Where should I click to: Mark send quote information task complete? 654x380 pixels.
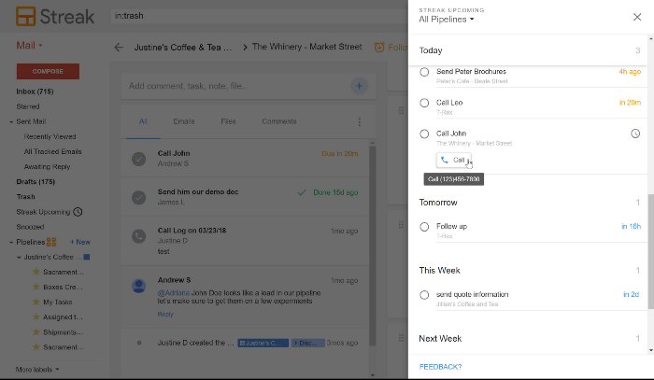pyautogui.click(x=424, y=295)
